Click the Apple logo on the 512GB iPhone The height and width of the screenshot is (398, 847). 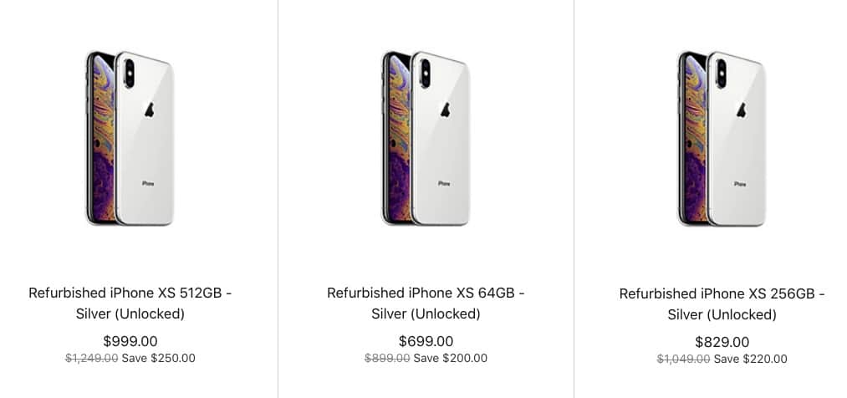(x=149, y=110)
